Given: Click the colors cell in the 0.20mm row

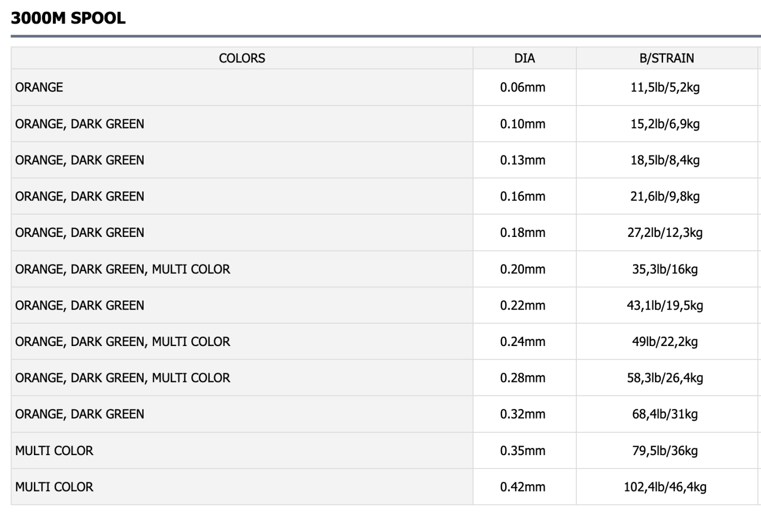Looking at the screenshot, I should click(123, 269).
